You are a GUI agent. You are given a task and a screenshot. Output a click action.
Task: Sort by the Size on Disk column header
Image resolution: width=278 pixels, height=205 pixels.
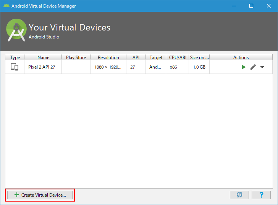199,57
